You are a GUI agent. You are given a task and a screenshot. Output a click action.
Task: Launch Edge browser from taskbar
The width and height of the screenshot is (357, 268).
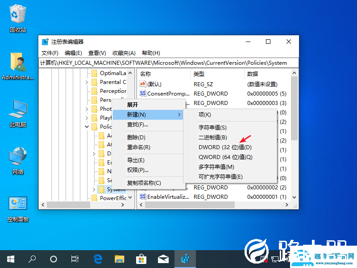(x=98, y=259)
